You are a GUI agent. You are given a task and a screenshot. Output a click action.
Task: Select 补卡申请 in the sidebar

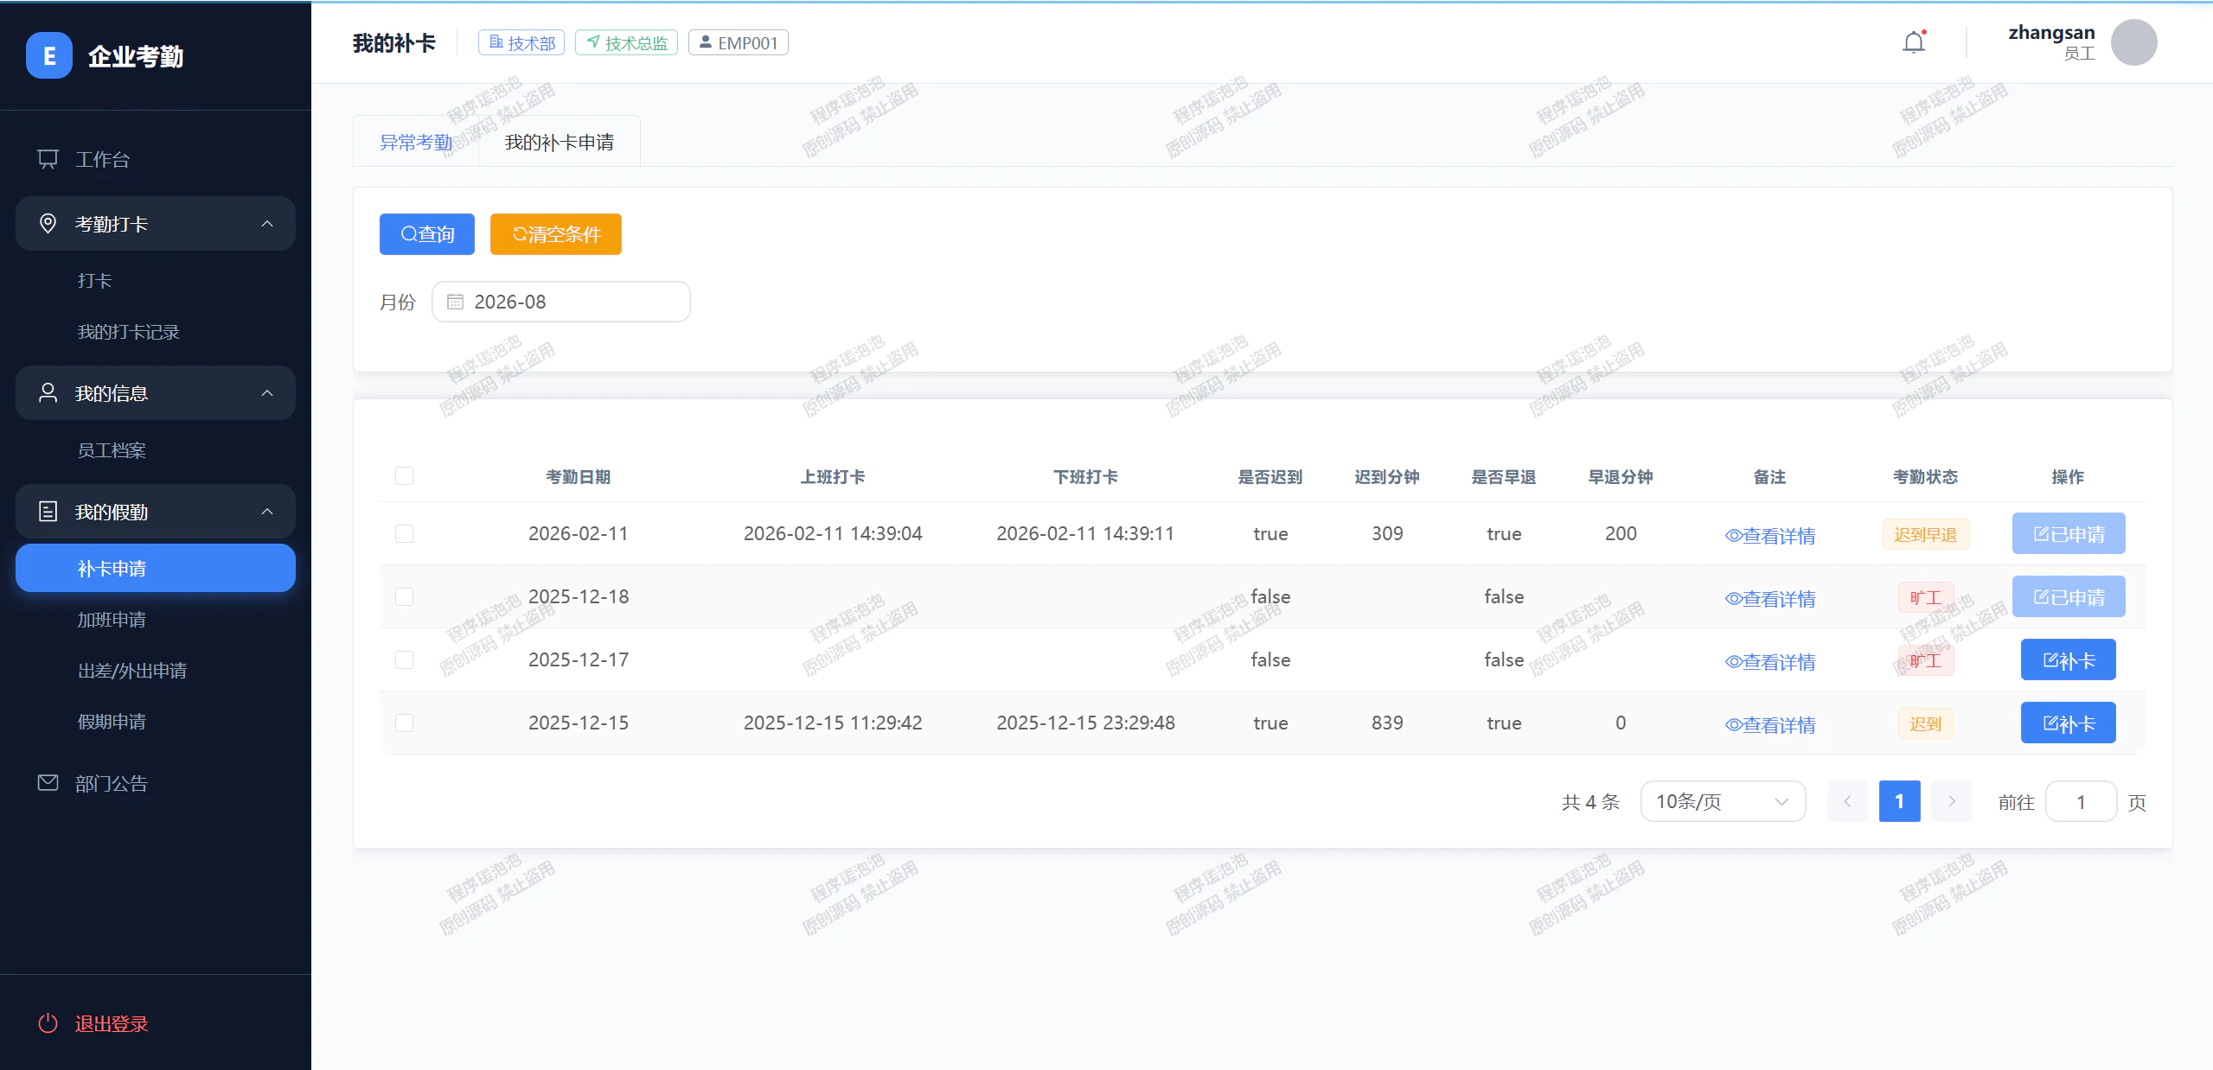coord(156,568)
